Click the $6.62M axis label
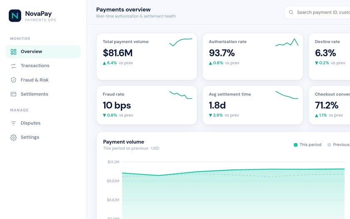The height and width of the screenshot is (219, 350). point(113,200)
